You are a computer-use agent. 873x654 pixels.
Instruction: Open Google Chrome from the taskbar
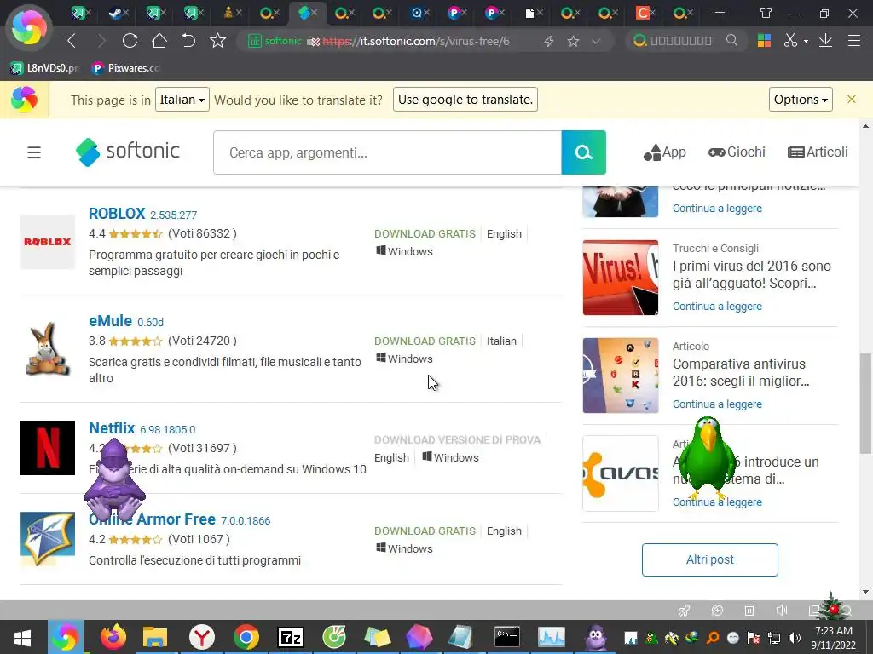246,637
